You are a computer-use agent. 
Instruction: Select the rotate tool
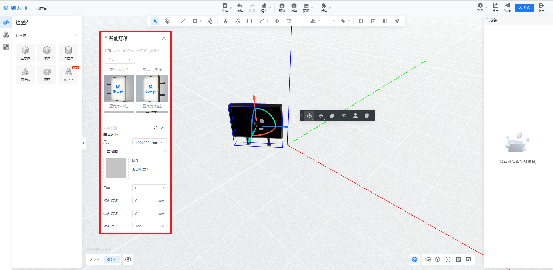pos(289,21)
